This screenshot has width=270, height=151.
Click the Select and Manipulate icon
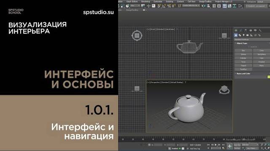click(x=148, y=6)
